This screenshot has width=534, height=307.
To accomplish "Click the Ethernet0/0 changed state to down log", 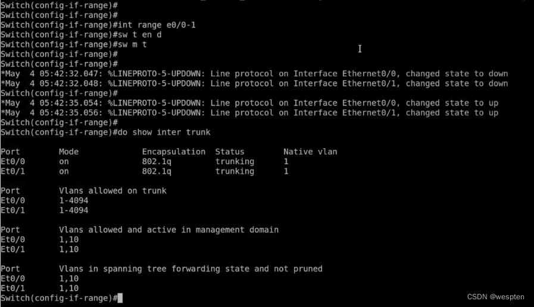I will (x=254, y=74).
